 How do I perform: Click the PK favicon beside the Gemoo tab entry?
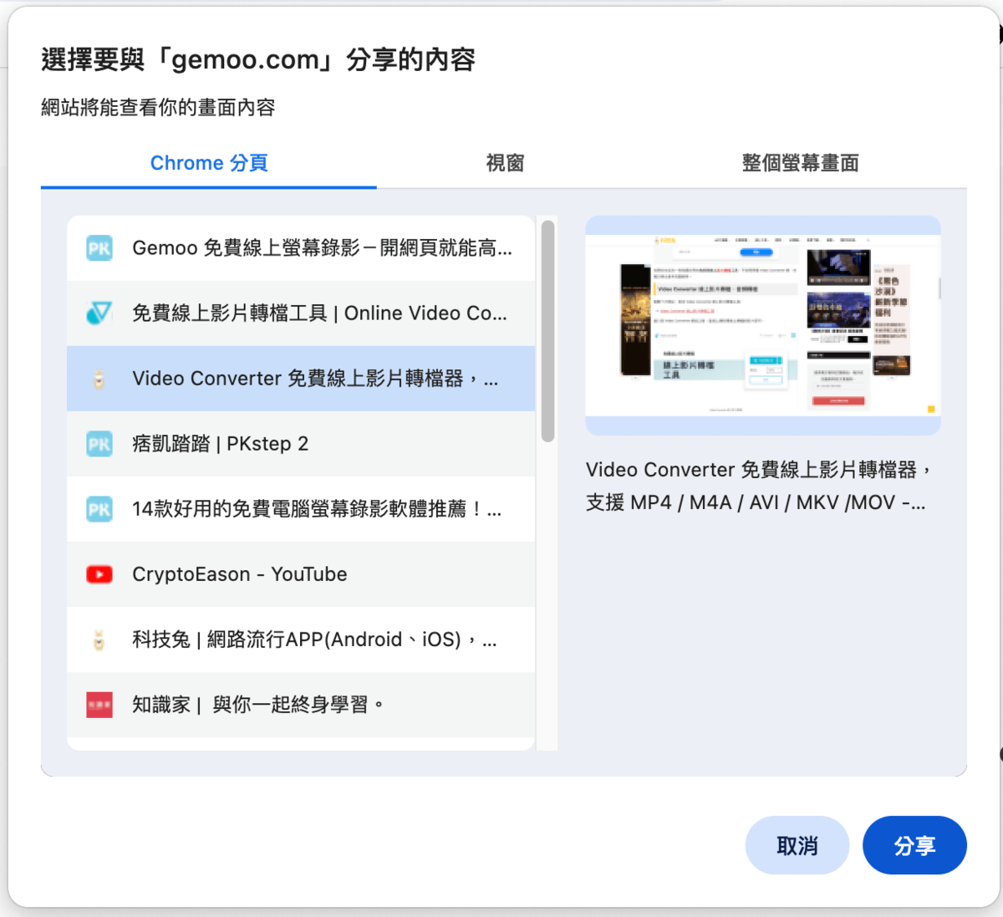coord(99,248)
